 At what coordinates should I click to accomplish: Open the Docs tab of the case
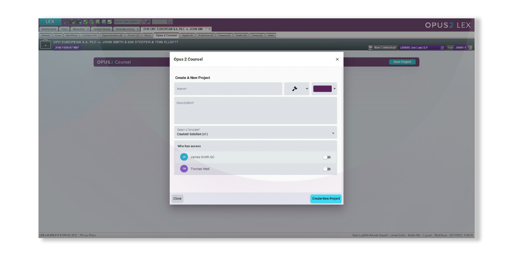click(147, 36)
